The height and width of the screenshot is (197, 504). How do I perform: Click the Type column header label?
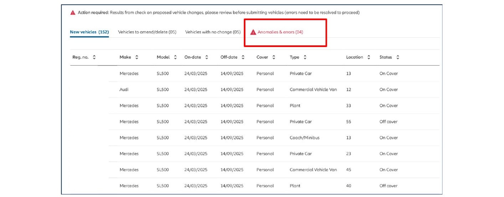click(294, 57)
